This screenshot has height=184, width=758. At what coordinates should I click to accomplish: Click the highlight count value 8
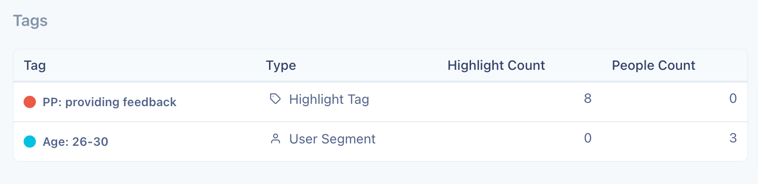point(588,98)
